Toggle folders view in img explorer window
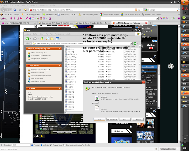Image resolution: width=189 pixels, height=151 pixels. [x=52, y=39]
